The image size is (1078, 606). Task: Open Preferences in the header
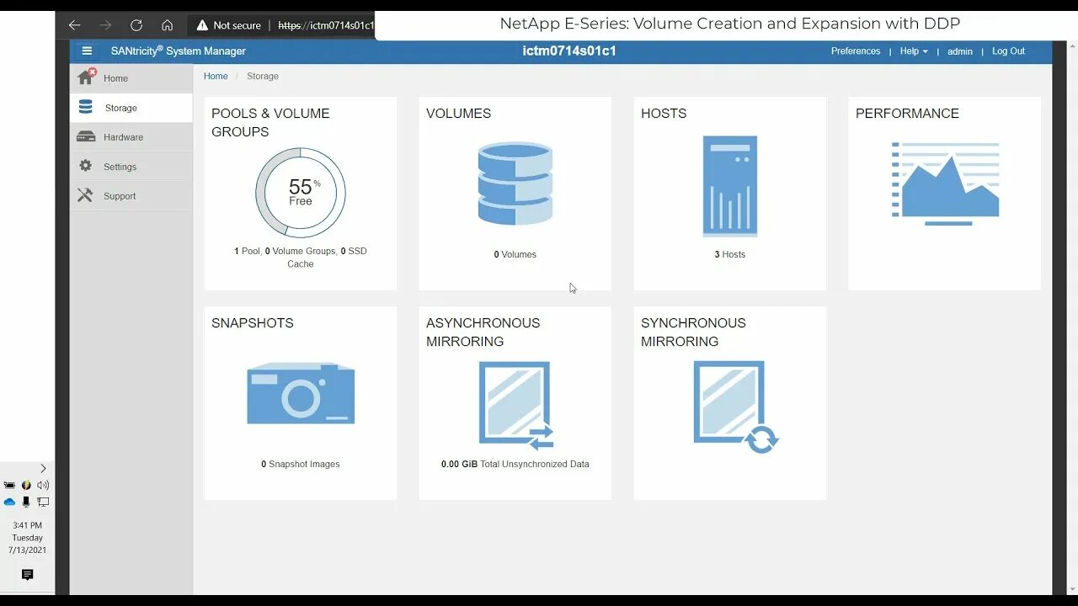click(x=856, y=51)
